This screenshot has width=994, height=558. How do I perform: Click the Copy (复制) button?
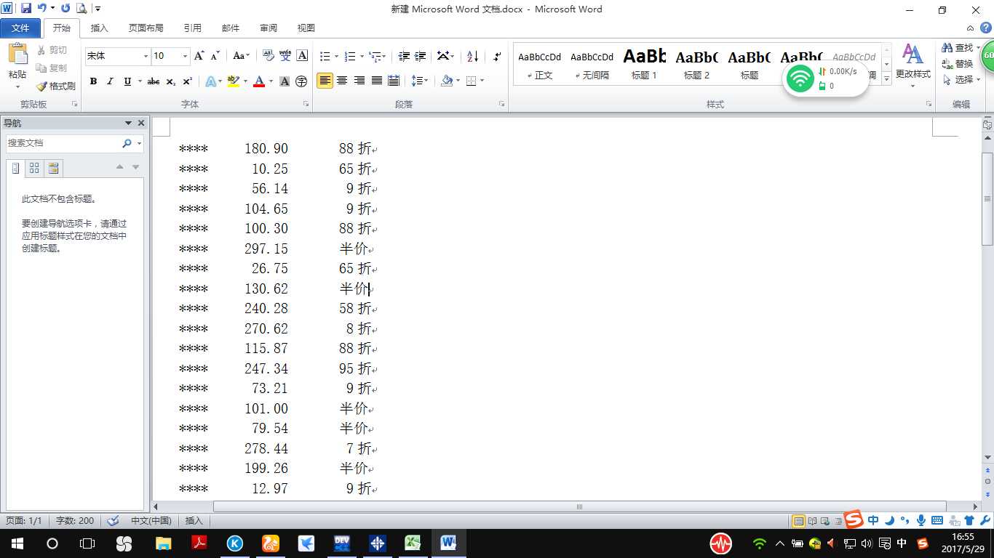click(52, 68)
